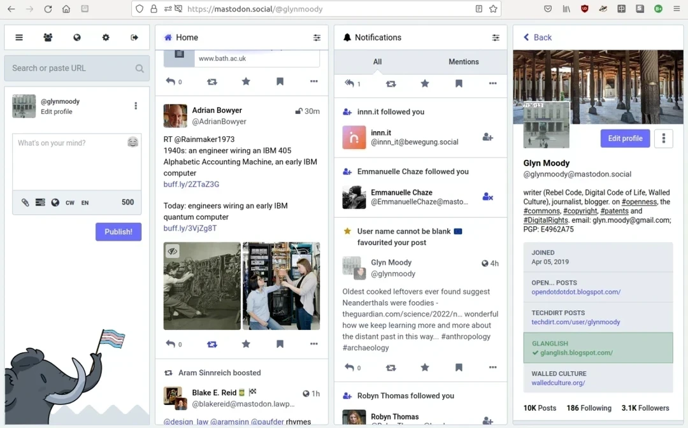The height and width of the screenshot is (428, 688).
Task: Follow back inn.it with the add-user icon
Action: click(x=487, y=138)
